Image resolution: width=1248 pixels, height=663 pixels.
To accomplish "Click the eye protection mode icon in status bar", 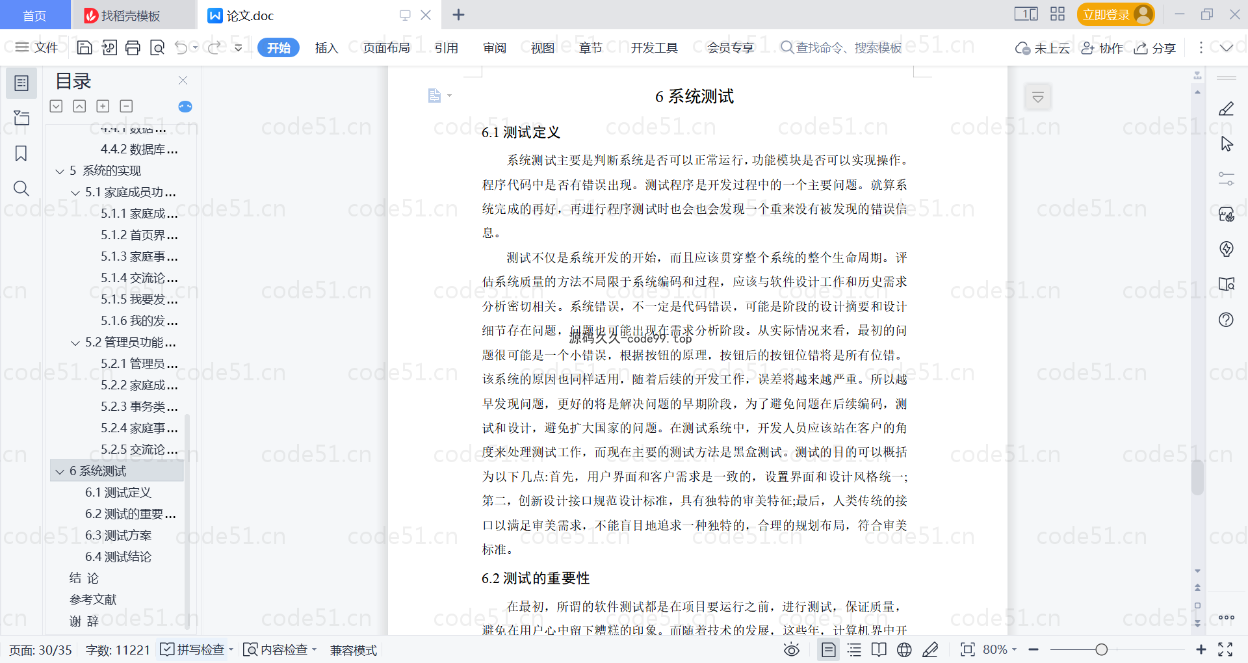I will (x=792, y=649).
